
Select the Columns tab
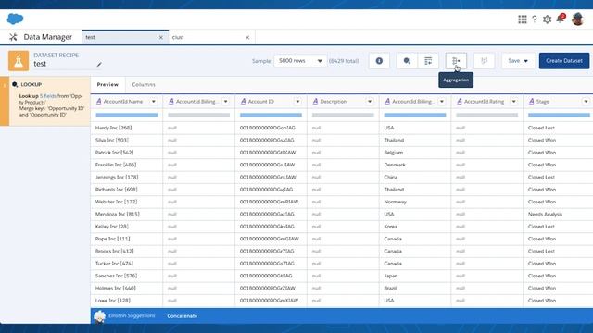[144, 84]
